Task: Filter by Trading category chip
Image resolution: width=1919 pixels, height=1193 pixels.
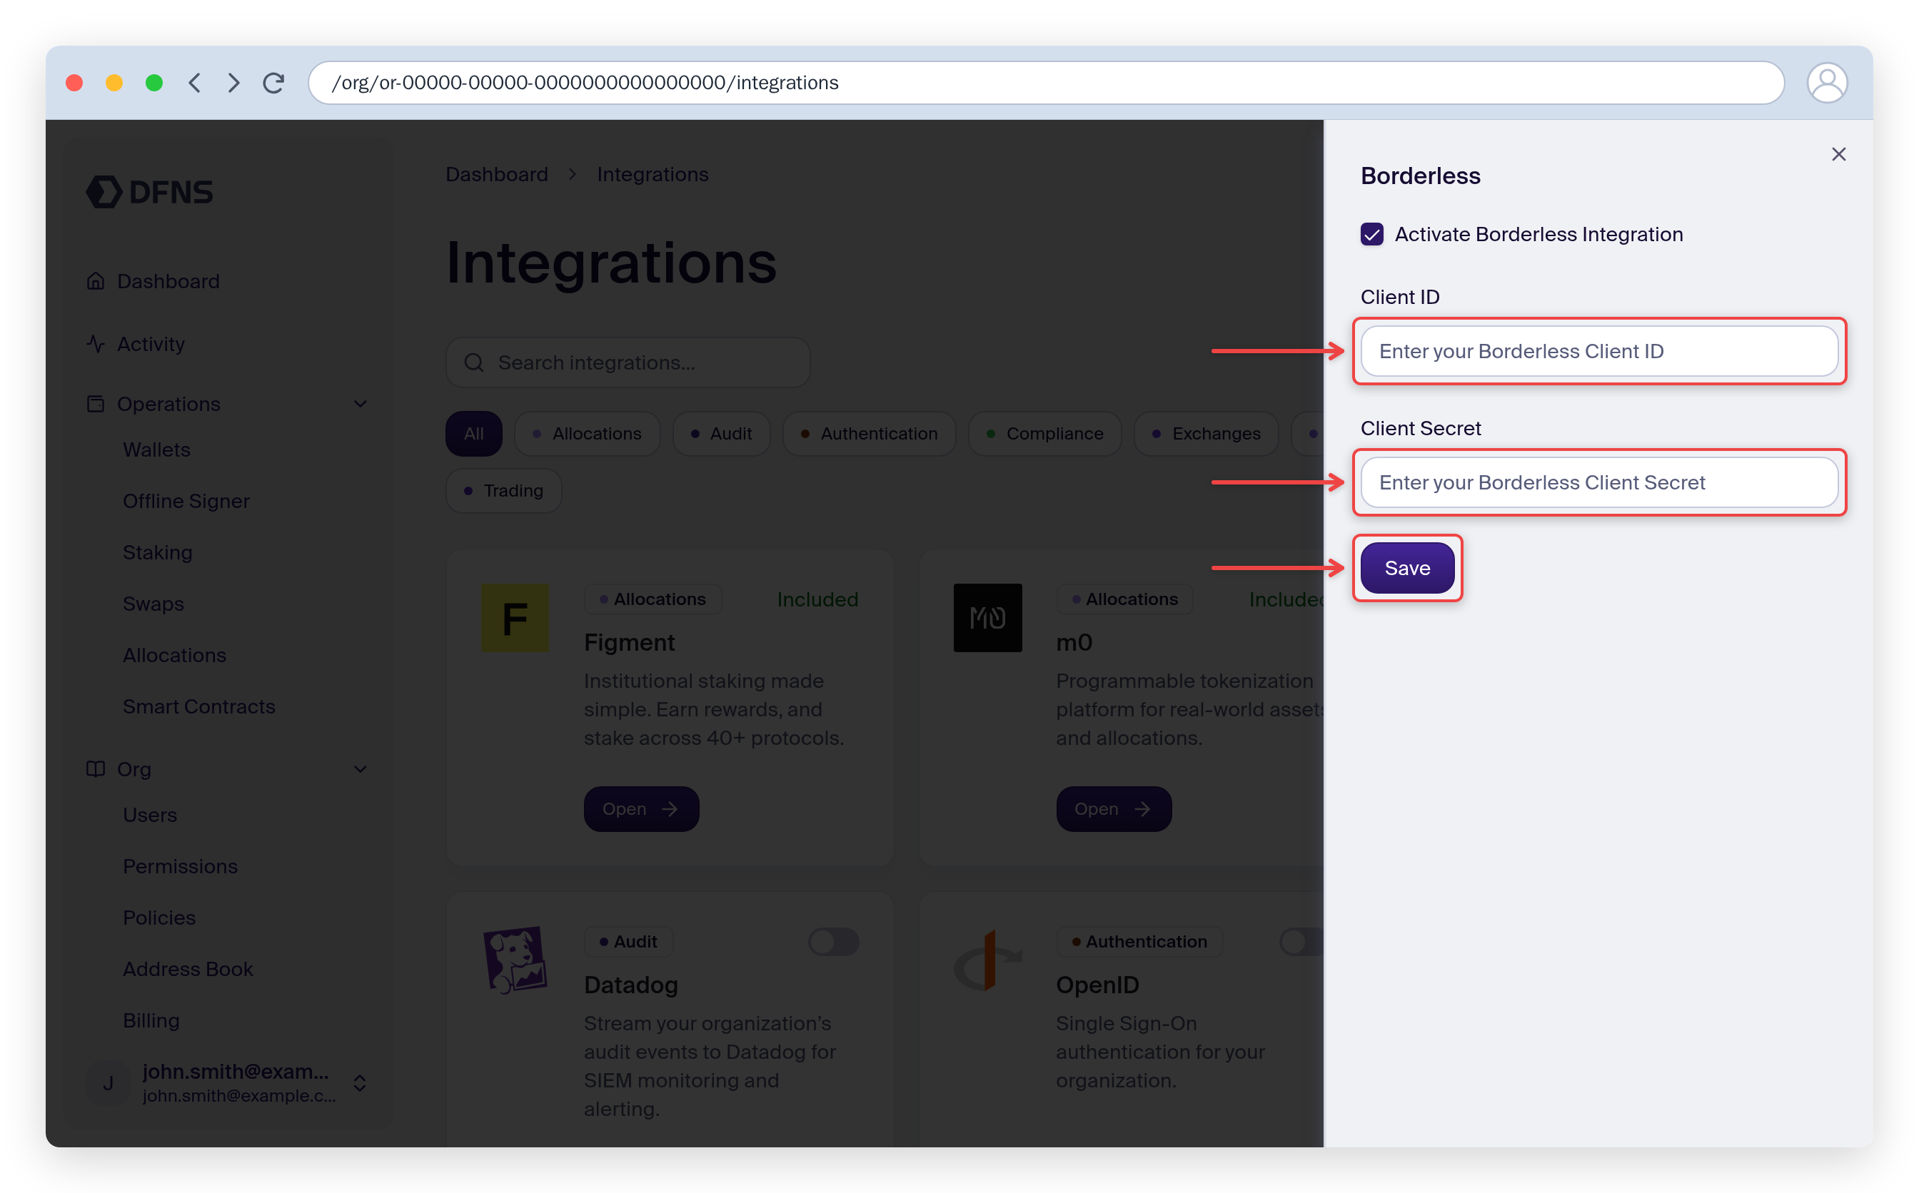Action: (x=503, y=491)
